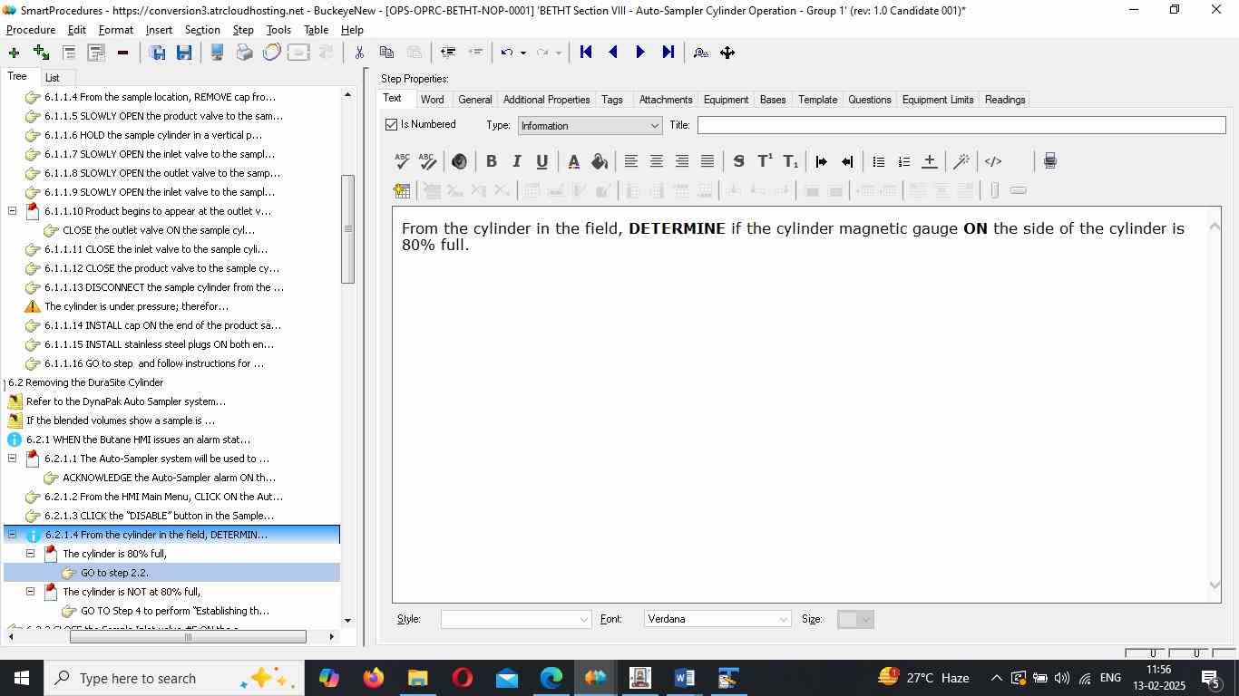This screenshot has height=696, width=1239.
Task: Apply superscript formatting
Action: 765,161
